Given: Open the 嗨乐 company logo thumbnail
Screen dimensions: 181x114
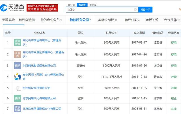Looking at the screenshot, I should coord(18,66).
